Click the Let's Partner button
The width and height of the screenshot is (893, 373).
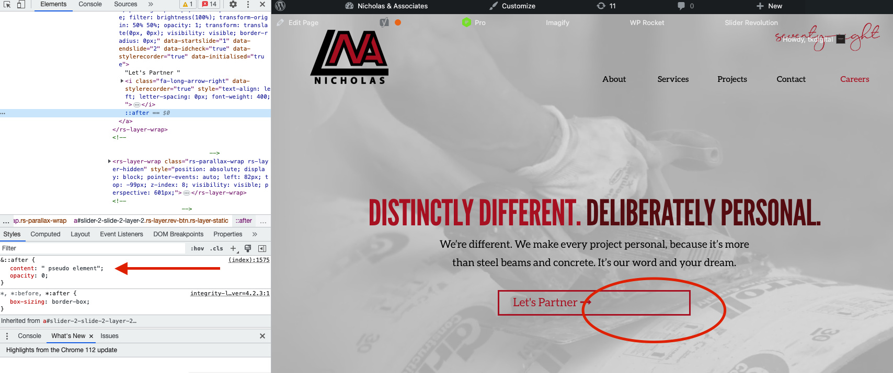pyautogui.click(x=594, y=303)
